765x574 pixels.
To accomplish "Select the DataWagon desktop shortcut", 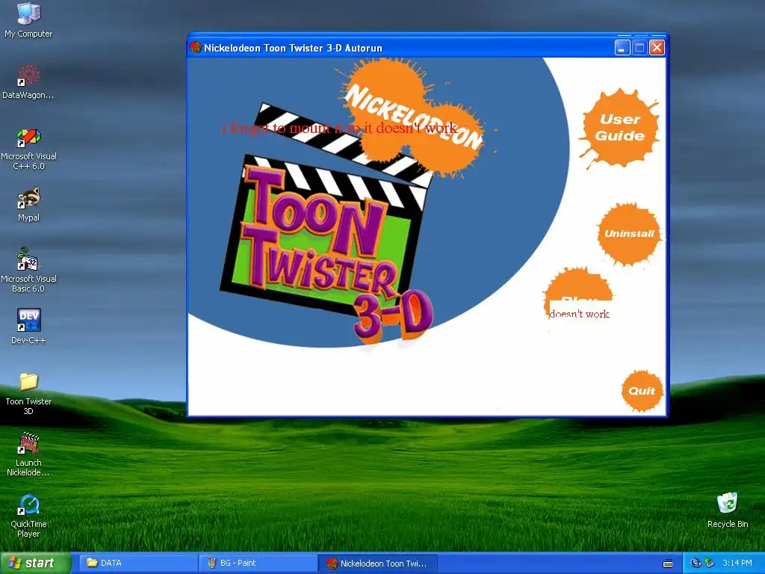I will pos(28,82).
